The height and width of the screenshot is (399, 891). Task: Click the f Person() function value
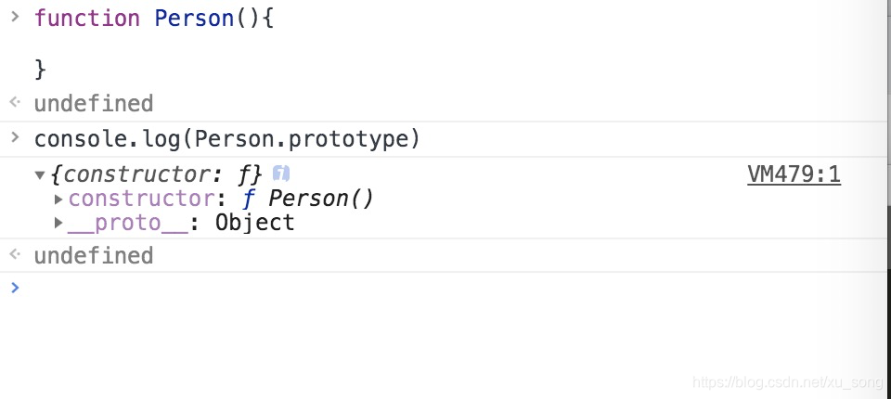(308, 199)
